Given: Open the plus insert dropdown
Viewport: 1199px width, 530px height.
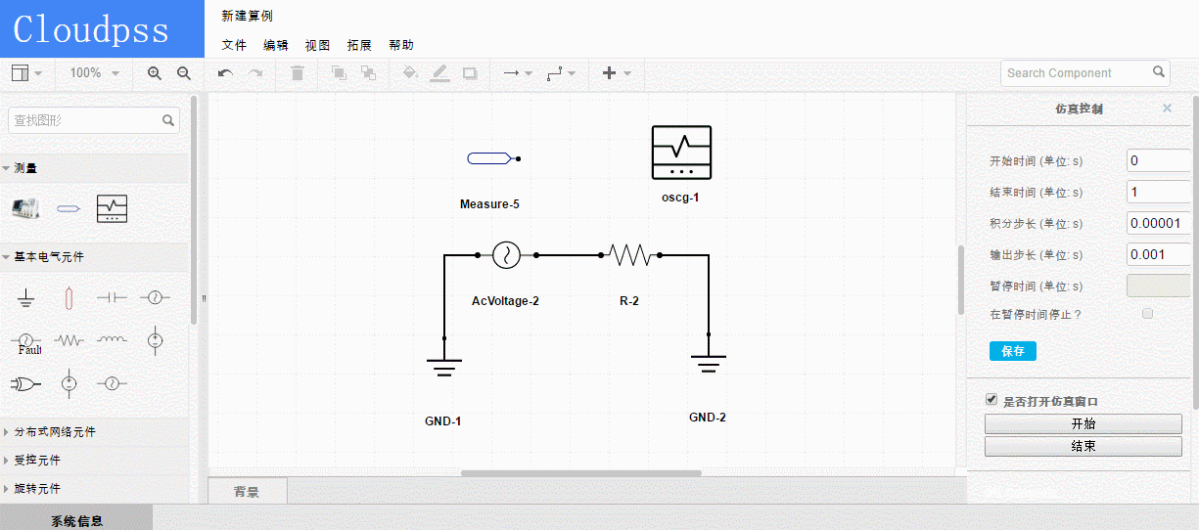Looking at the screenshot, I should 616,73.
